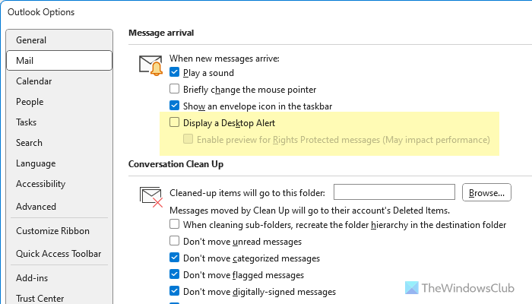
Task: Select the People category
Action: (x=30, y=102)
